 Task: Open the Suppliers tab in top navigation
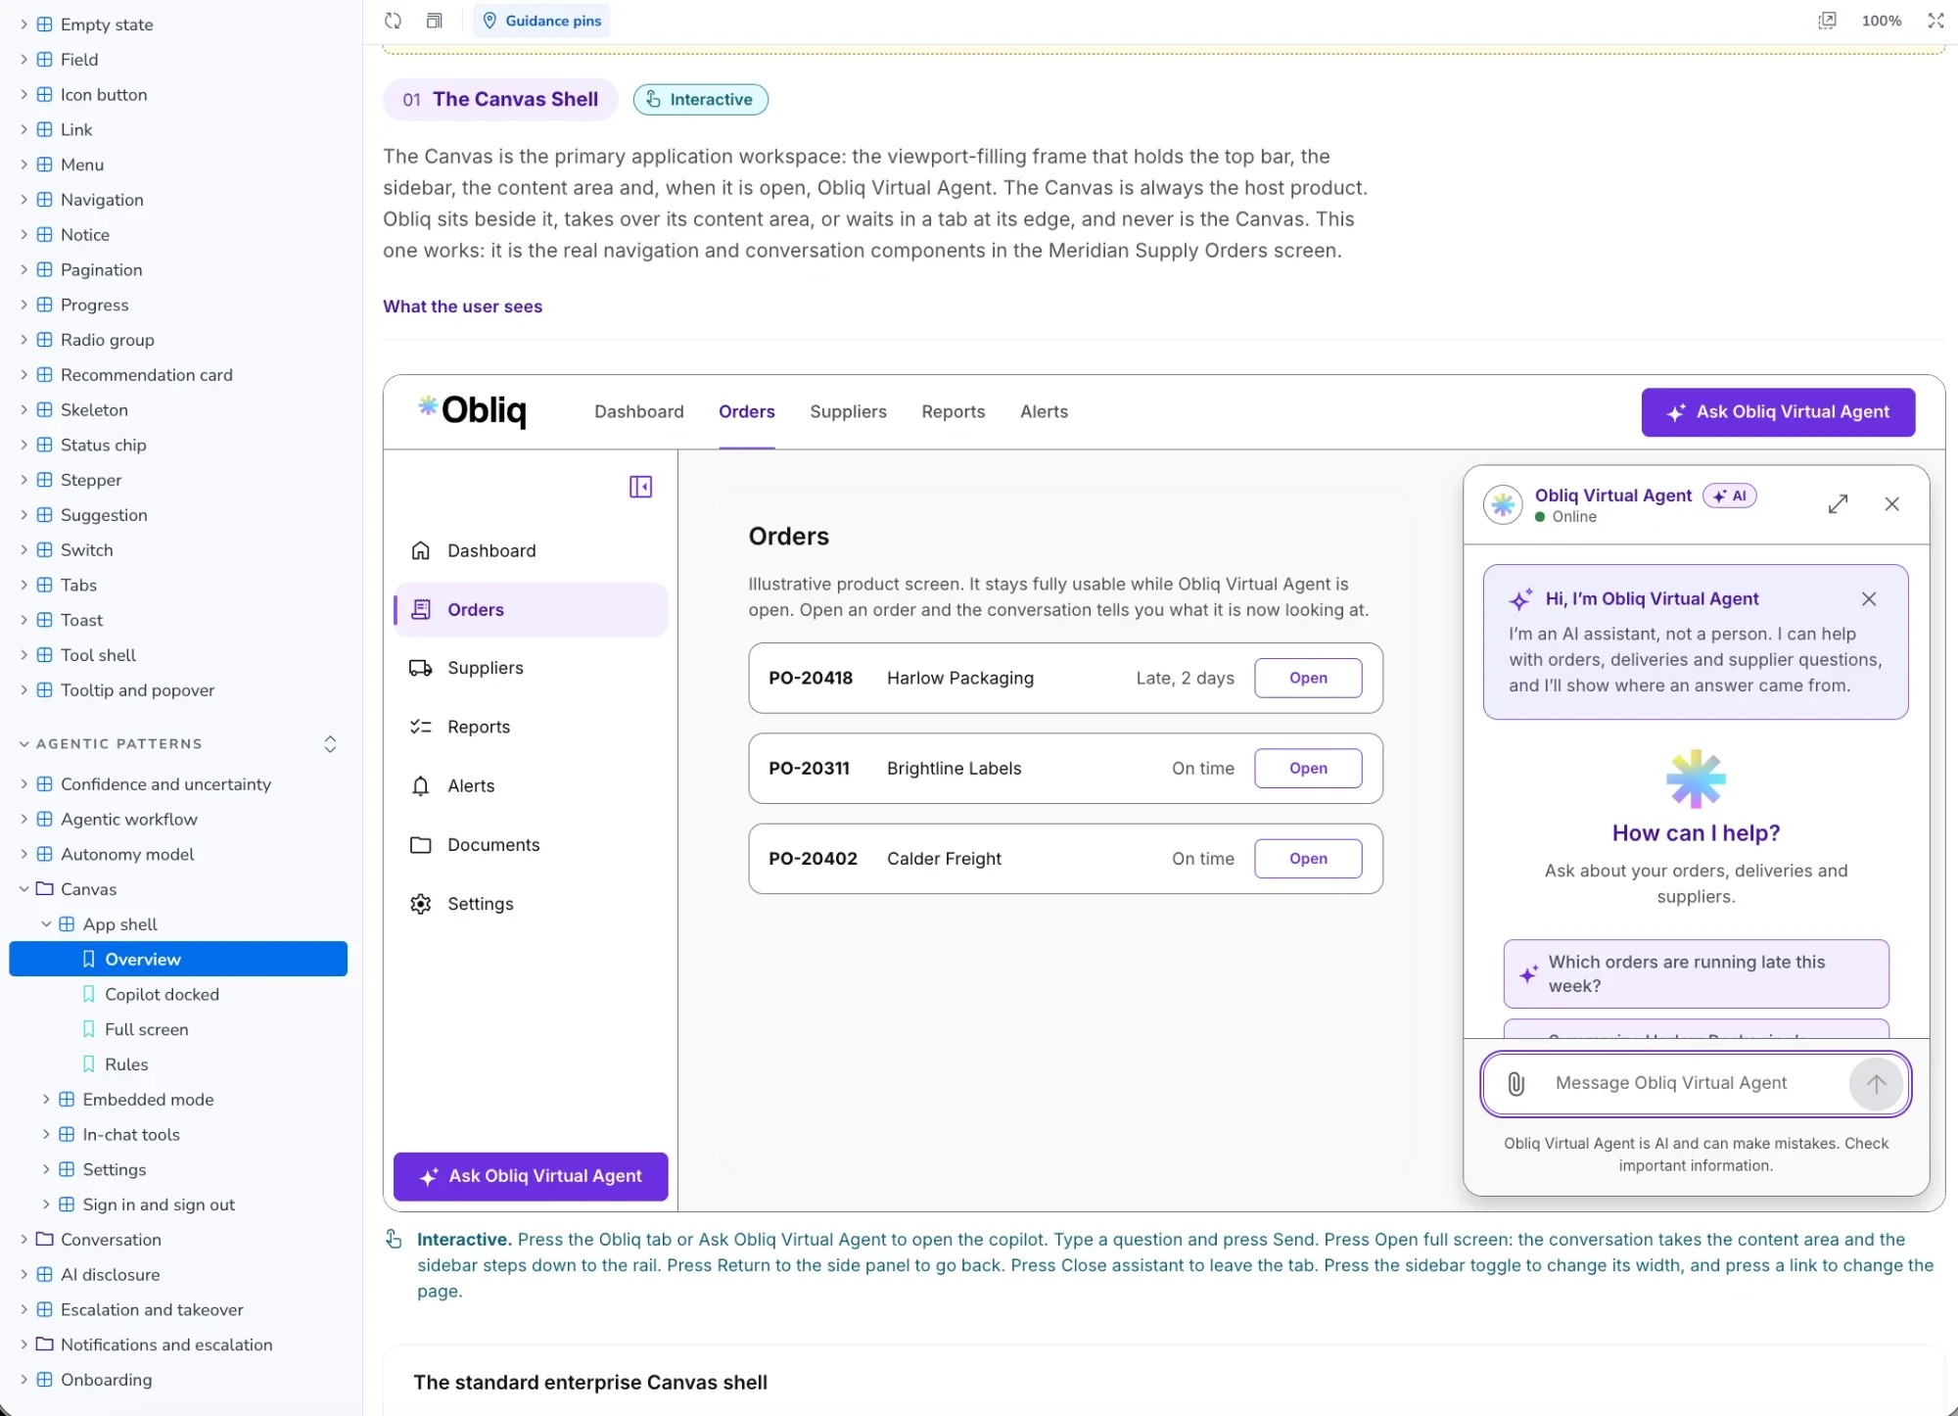coord(848,412)
